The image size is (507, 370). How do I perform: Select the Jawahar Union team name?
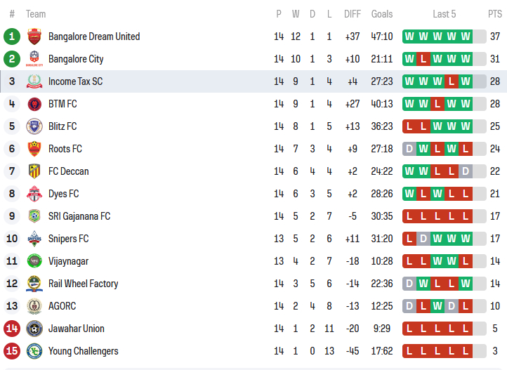(76, 329)
